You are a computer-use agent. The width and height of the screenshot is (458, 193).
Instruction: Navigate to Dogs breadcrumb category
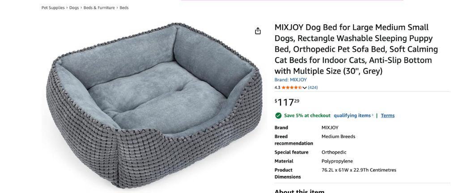pos(74,8)
